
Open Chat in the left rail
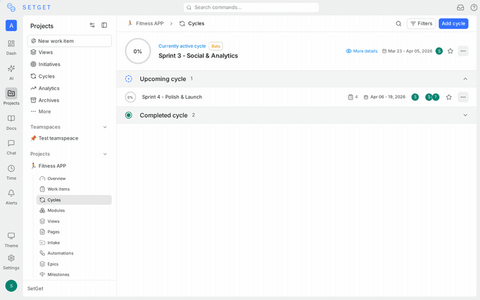coord(11,147)
